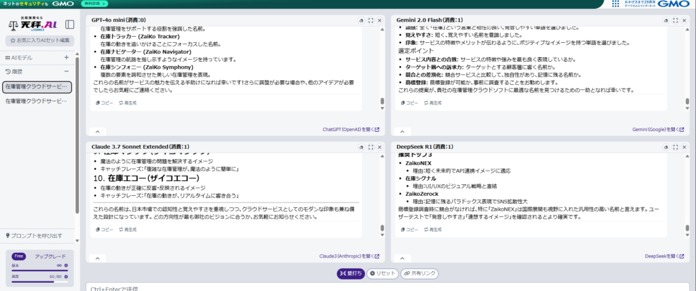Close the Claude 3.7 Sonnet Extended panel
This screenshot has height=291, width=696.
(379, 147)
